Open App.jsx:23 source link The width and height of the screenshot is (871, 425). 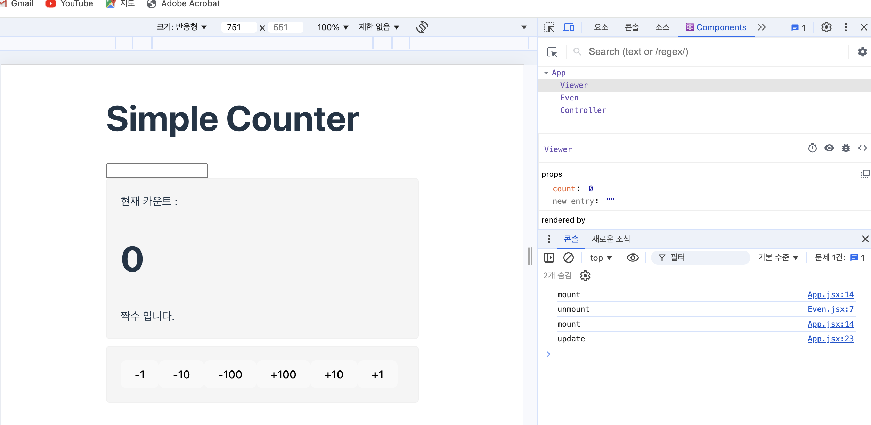pyautogui.click(x=831, y=339)
